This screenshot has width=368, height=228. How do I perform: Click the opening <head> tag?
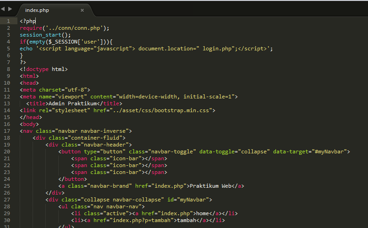click(29, 83)
